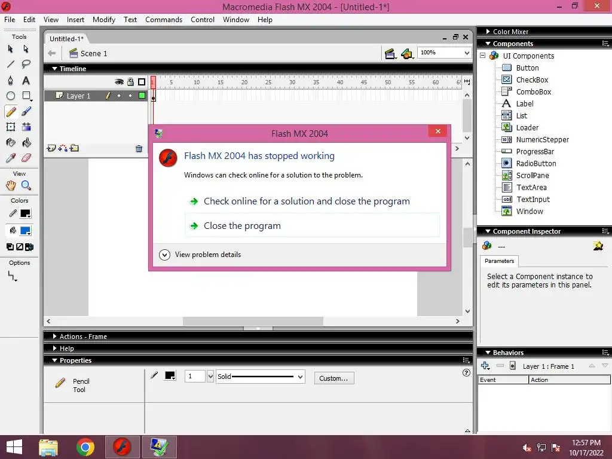Collapse the Timeline panel
This screenshot has height=459, width=612.
click(54, 68)
